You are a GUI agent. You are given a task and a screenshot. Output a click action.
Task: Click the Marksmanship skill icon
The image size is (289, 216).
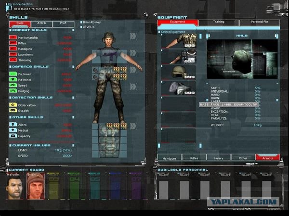pos(13,37)
